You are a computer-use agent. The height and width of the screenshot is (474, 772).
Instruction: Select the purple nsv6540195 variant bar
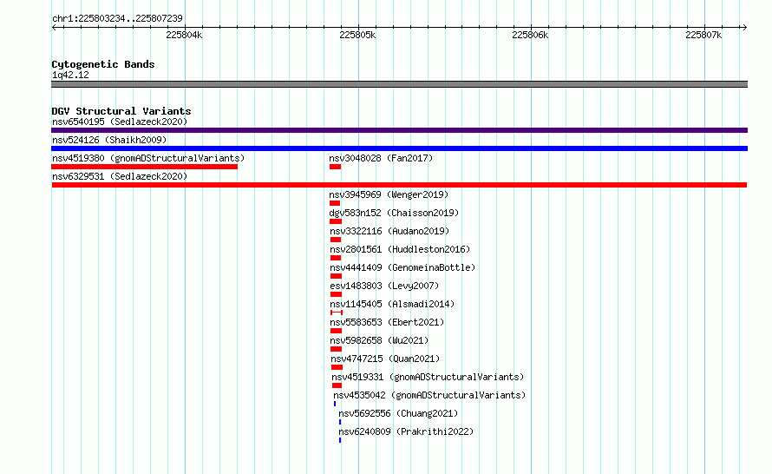(x=399, y=130)
